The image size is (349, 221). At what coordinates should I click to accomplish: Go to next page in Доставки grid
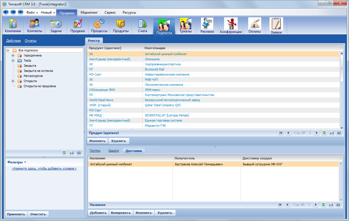tap(316, 205)
